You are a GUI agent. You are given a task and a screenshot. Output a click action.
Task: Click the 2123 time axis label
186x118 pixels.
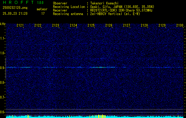coord(56,25)
